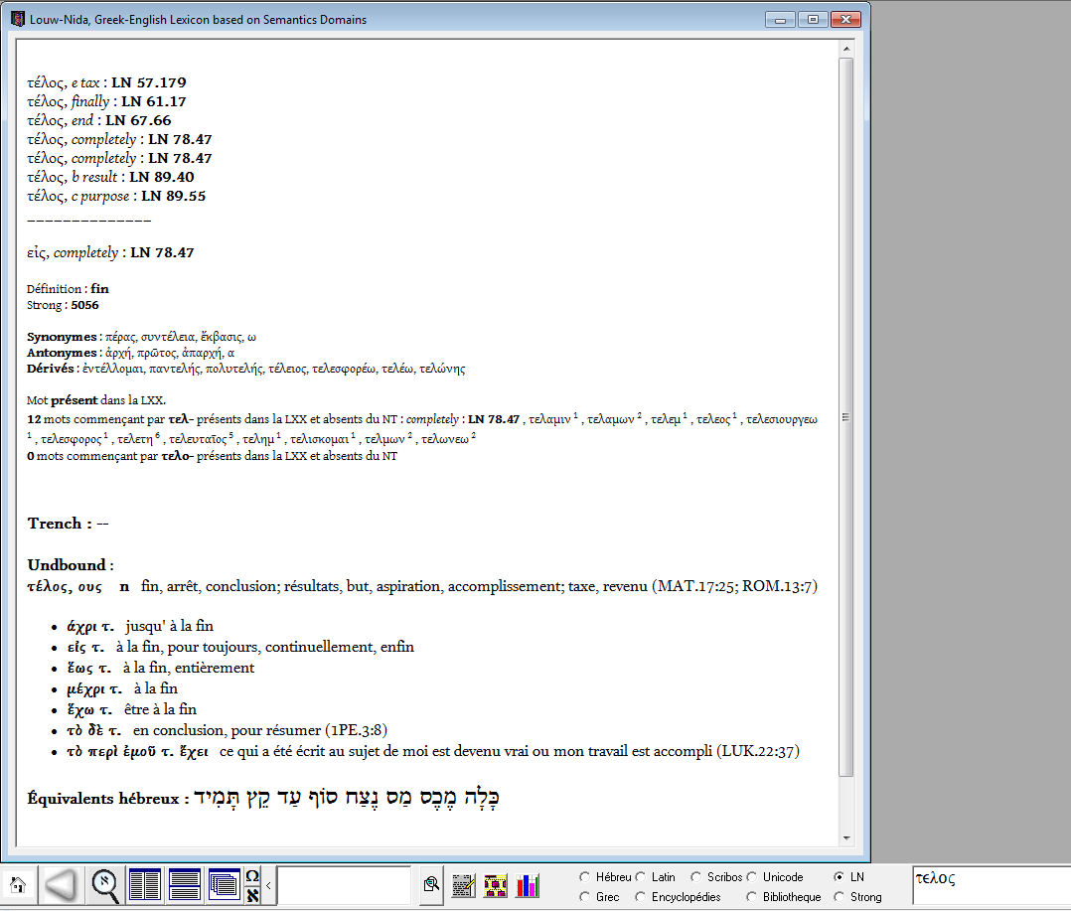The height and width of the screenshot is (911, 1071).
Task: Click the home icon in the bottom toolbar
Action: (18, 886)
